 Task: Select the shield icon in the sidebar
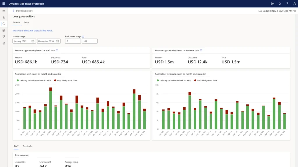pyautogui.click(x=4, y=24)
